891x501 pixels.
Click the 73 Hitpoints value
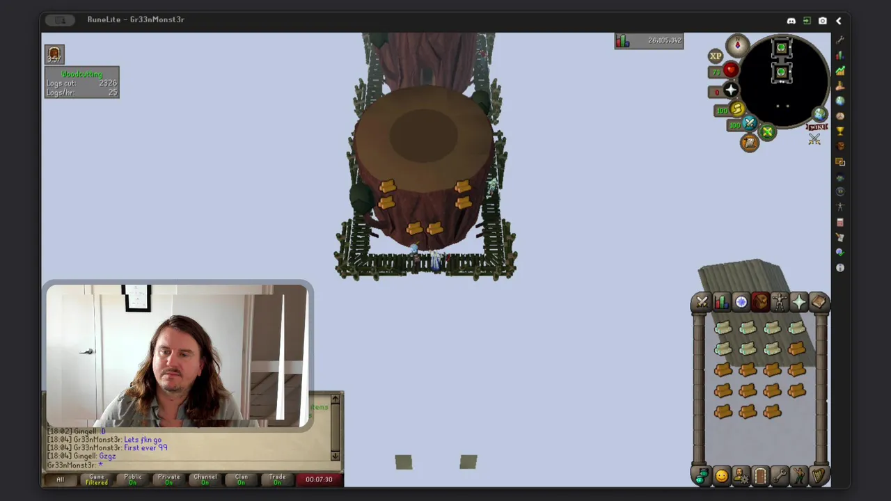pyautogui.click(x=716, y=72)
